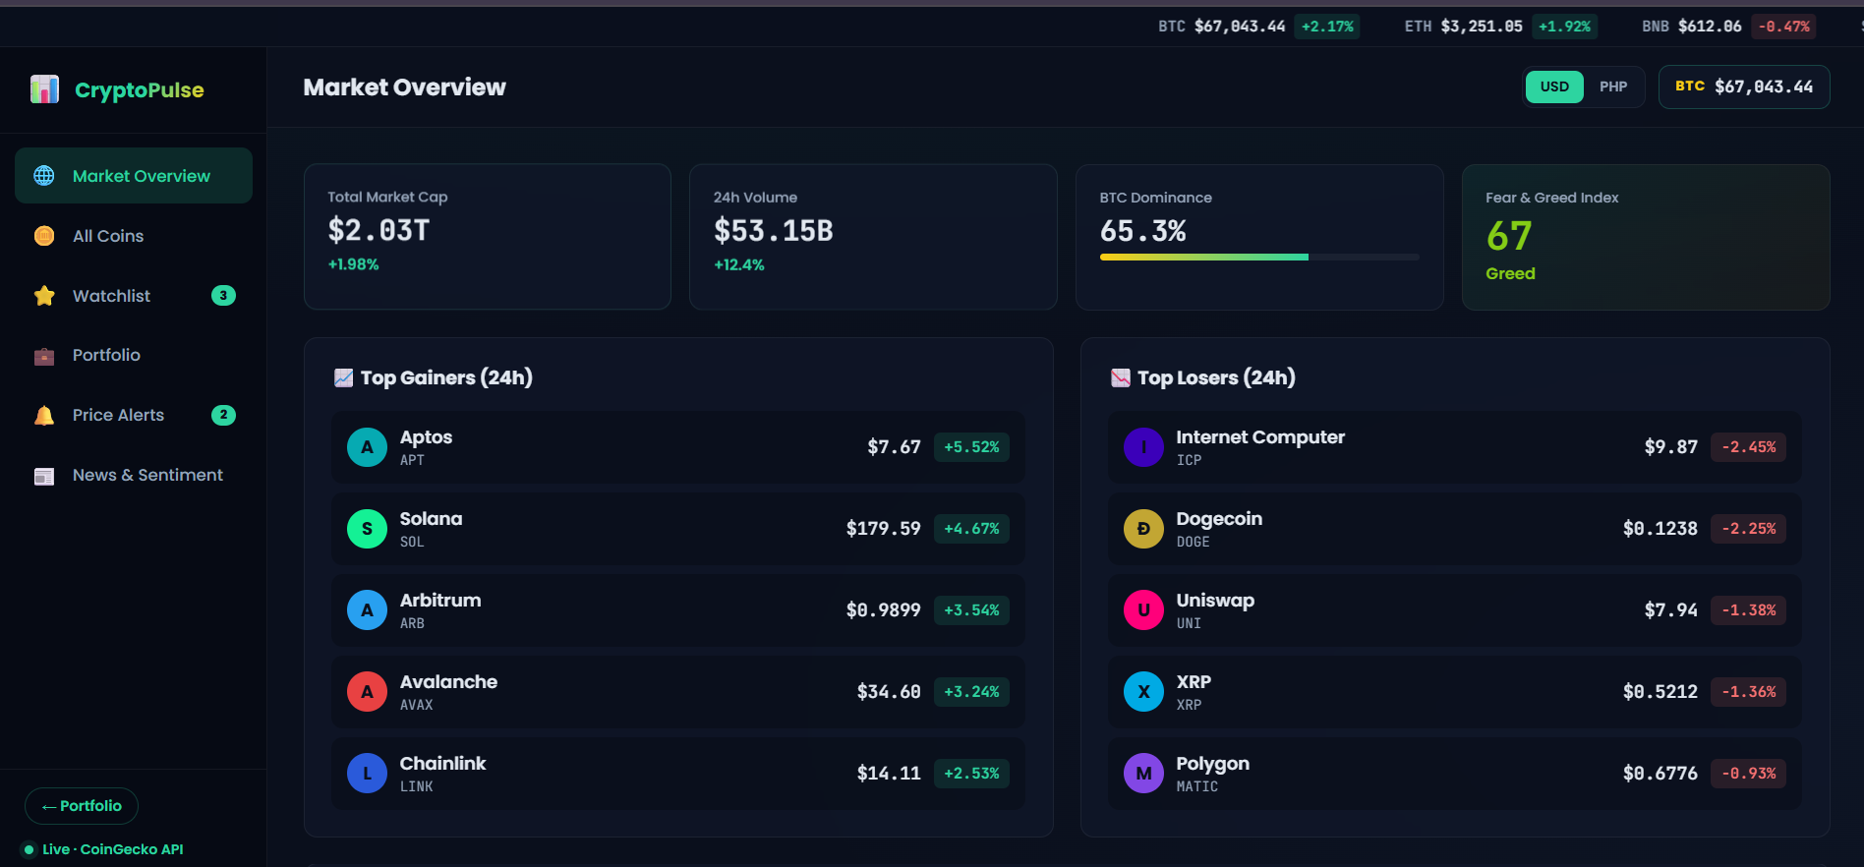This screenshot has width=1864, height=867.
Task: Click the Top Losers (24h) heading
Action: (1216, 378)
